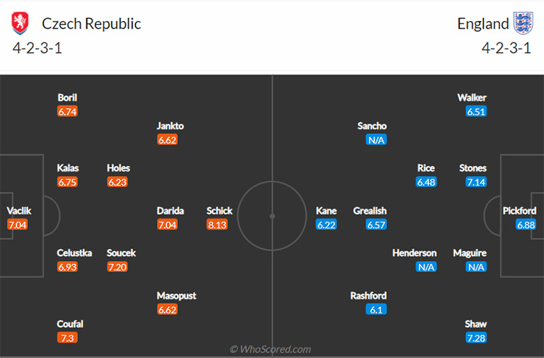This screenshot has height=358, width=544.
Task: Click Stones' 7.14 rating badge
Action: 477,182
